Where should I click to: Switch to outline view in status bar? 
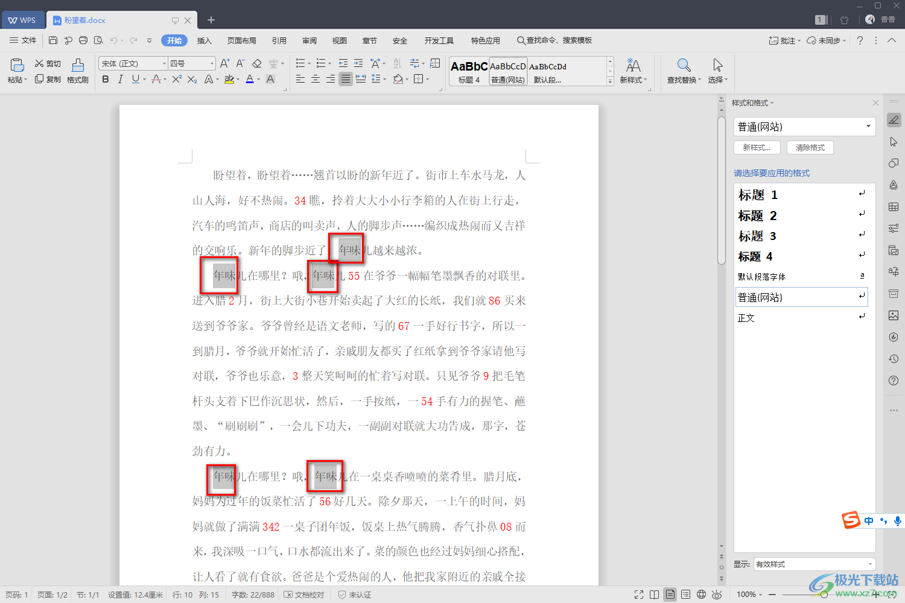pos(686,595)
